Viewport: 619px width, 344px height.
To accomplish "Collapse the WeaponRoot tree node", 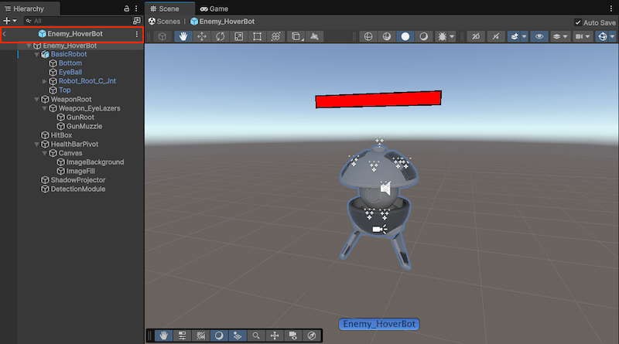I will (x=36, y=100).
